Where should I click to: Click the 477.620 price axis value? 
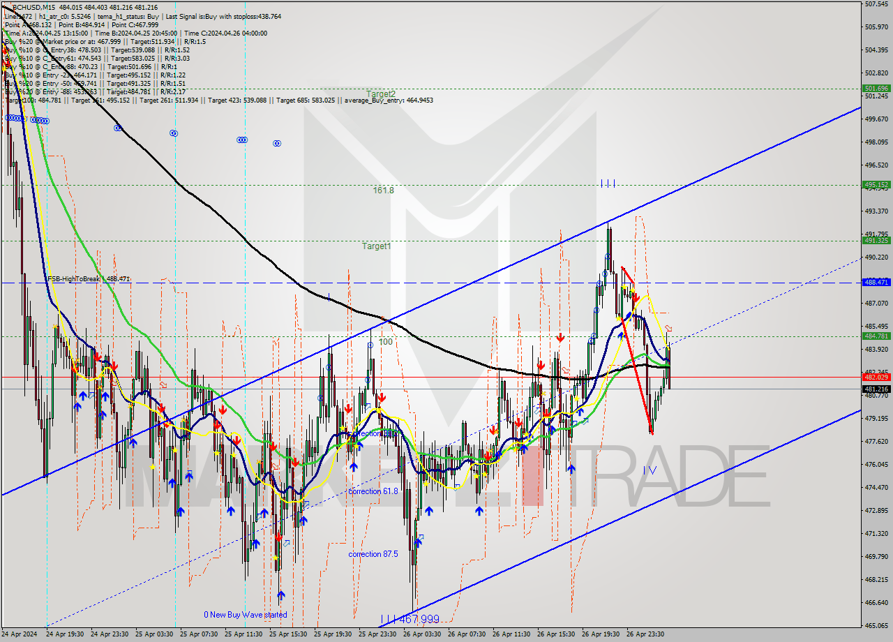point(876,442)
